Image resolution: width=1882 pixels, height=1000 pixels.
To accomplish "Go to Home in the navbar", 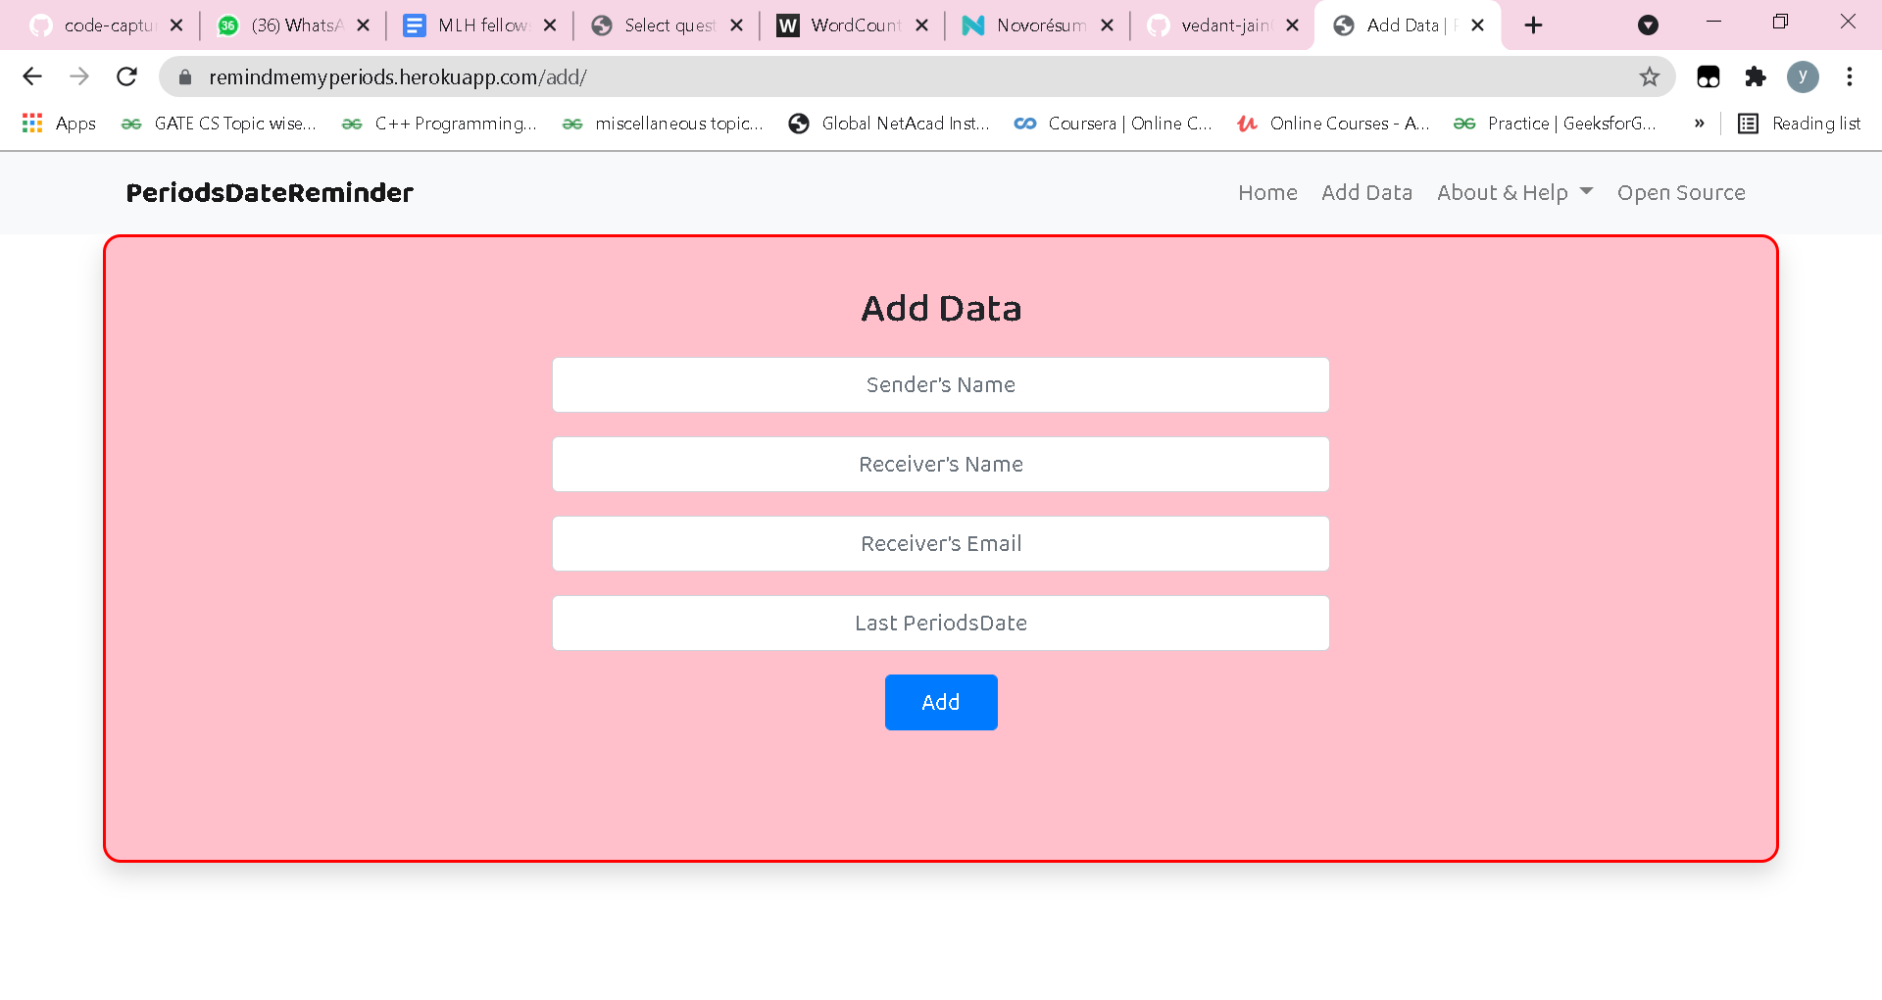I will pos(1267,193).
